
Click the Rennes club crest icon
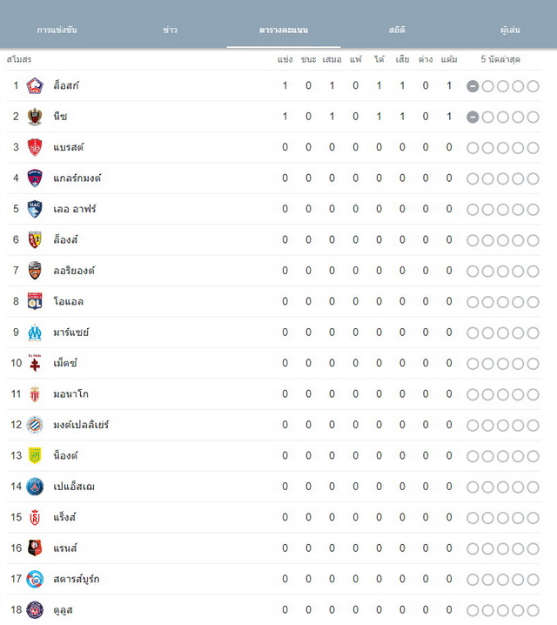point(35,548)
